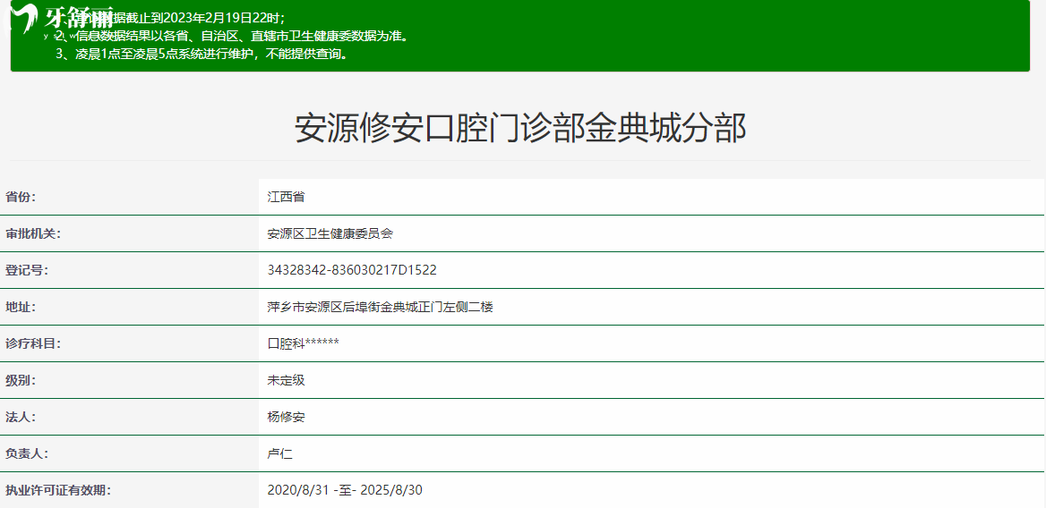Select the value 未定级
1046x508 pixels.
[286, 380]
